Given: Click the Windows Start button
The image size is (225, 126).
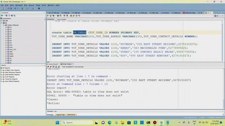Looking at the screenshot, I should coord(57,122).
